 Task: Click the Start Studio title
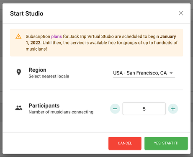[x=27, y=13]
